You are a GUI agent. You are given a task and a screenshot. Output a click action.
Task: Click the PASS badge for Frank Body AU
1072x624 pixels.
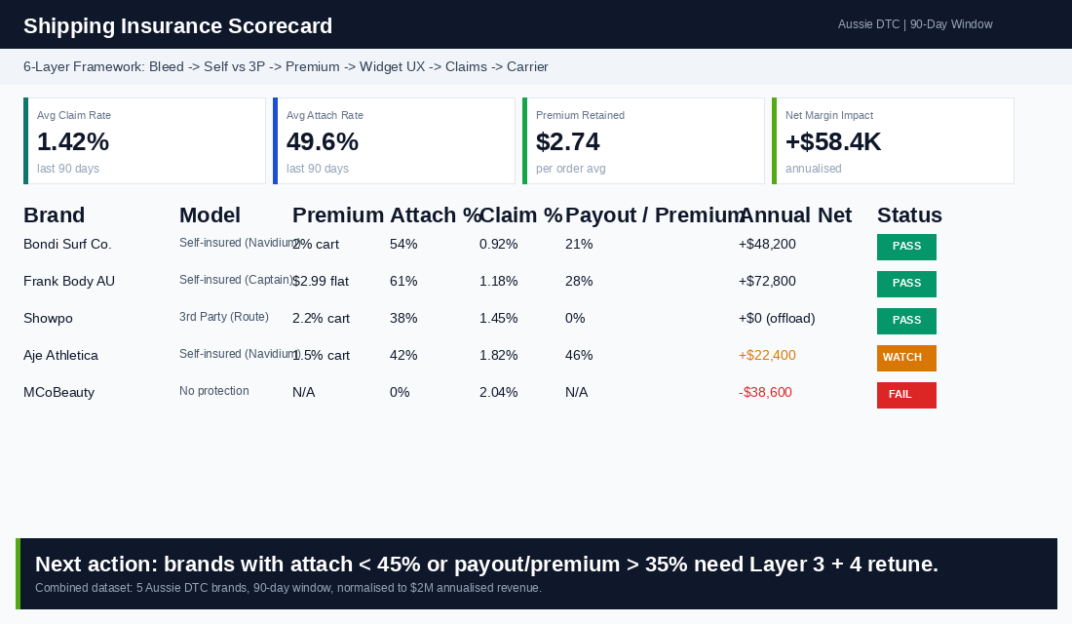point(906,284)
